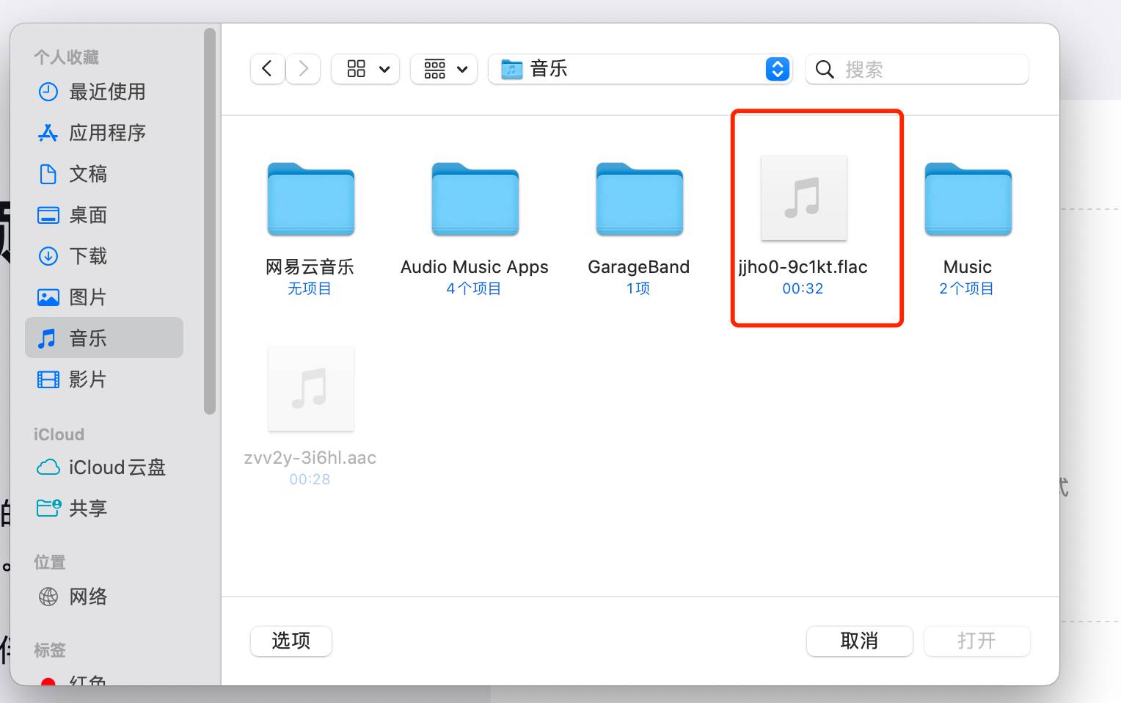
Task: Go forward with the right chevron button
Action: pos(303,69)
